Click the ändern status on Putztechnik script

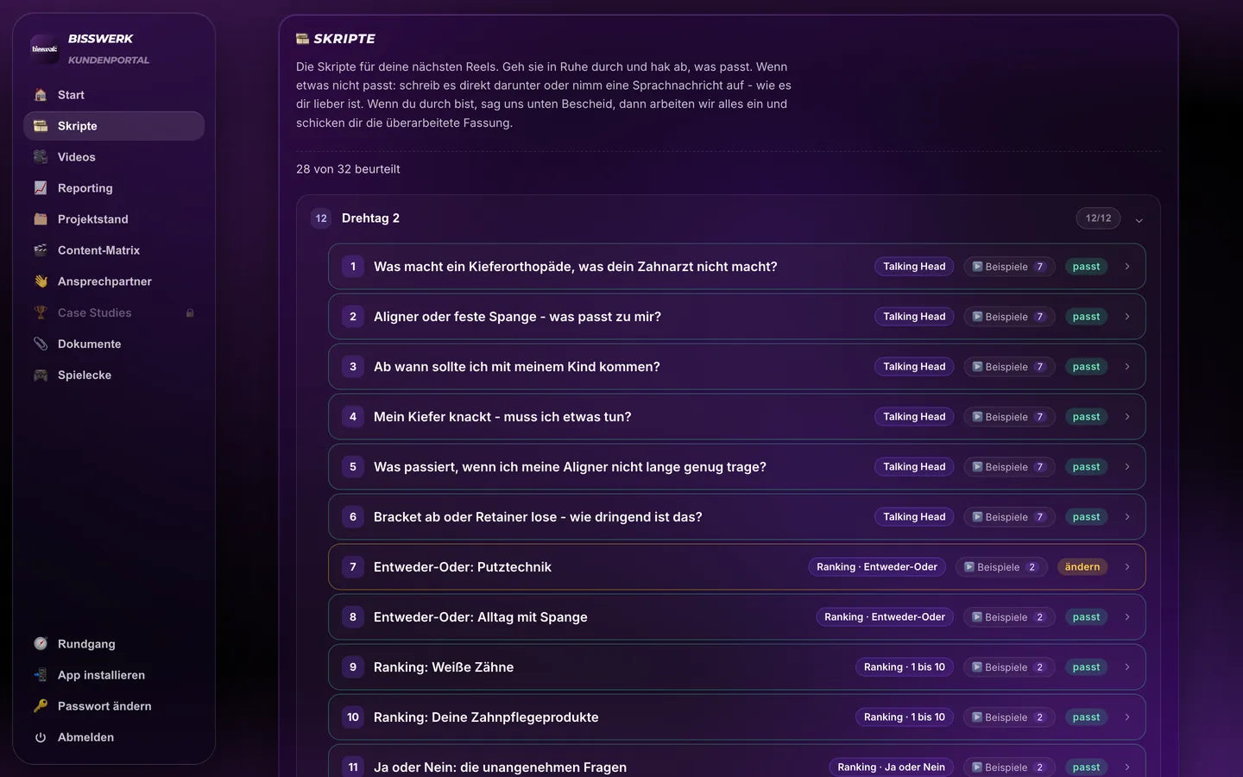(1082, 567)
